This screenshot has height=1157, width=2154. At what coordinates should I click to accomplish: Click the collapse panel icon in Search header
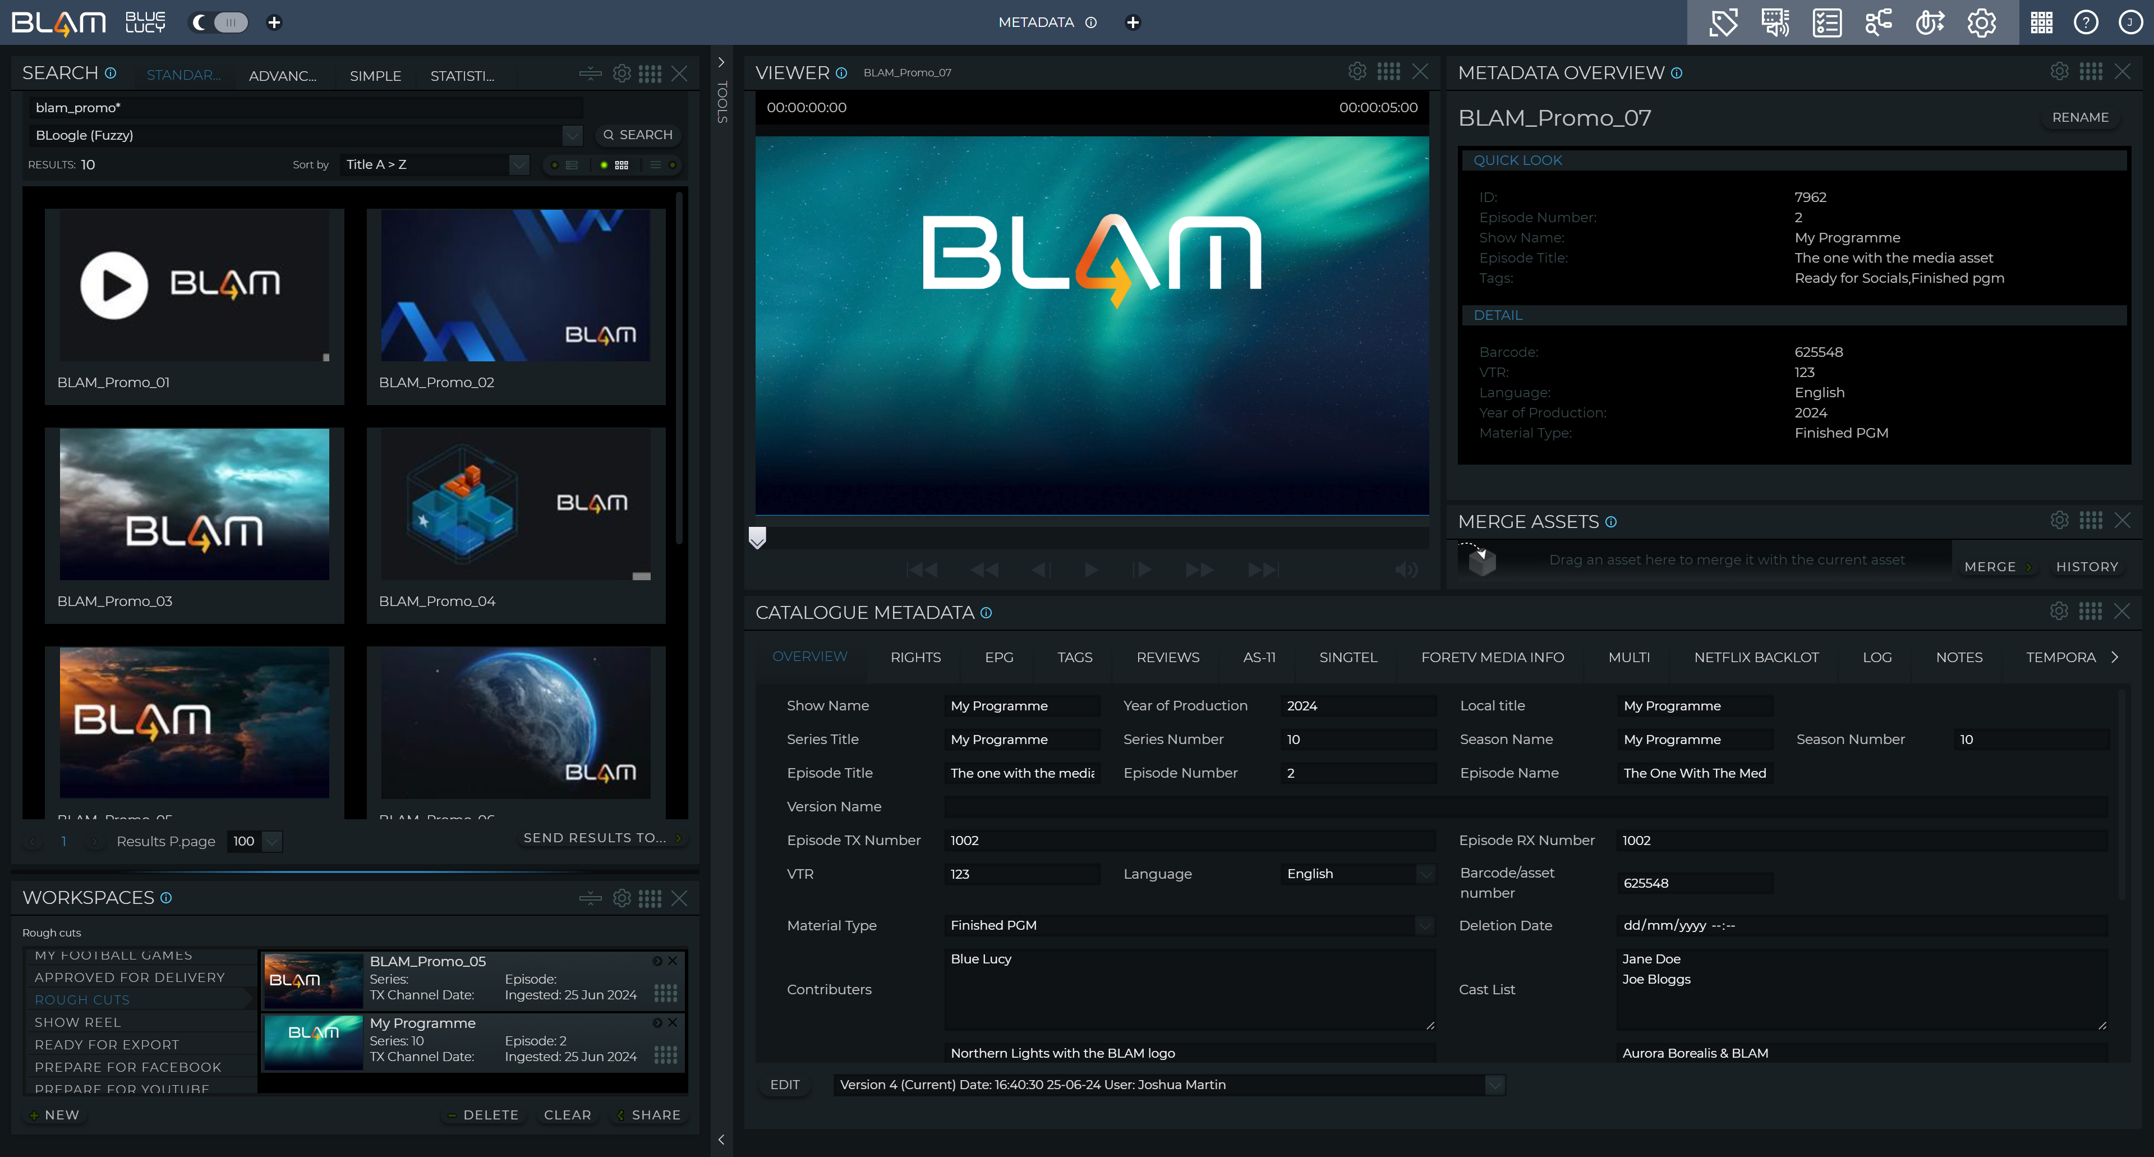coord(590,74)
